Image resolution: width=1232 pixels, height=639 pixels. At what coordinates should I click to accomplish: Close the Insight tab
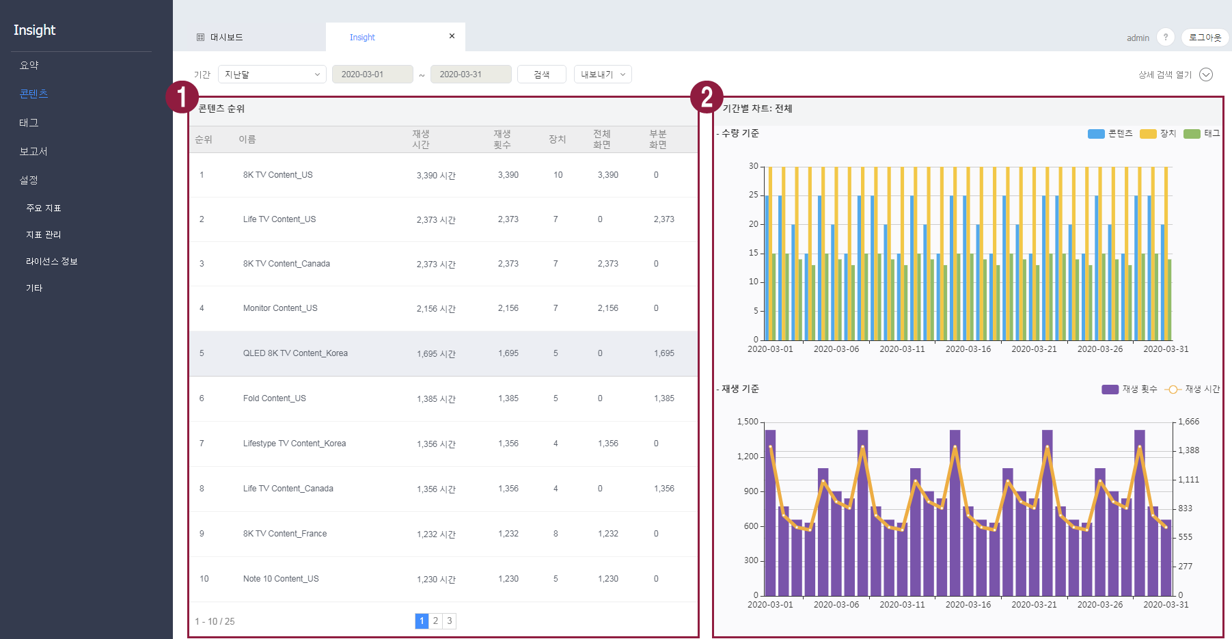(x=452, y=36)
